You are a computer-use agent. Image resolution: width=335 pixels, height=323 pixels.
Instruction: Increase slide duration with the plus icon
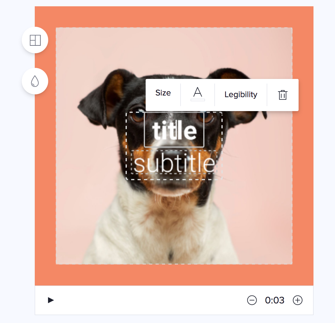[x=297, y=300]
